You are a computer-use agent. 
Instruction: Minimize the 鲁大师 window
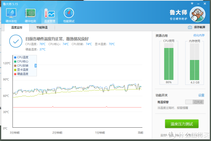pyautogui.click(x=198, y=4)
